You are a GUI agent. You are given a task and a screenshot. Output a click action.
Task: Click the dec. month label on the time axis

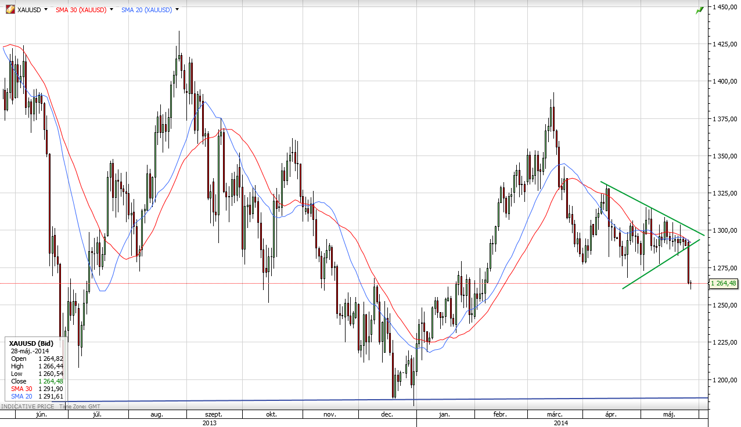pyautogui.click(x=386, y=415)
